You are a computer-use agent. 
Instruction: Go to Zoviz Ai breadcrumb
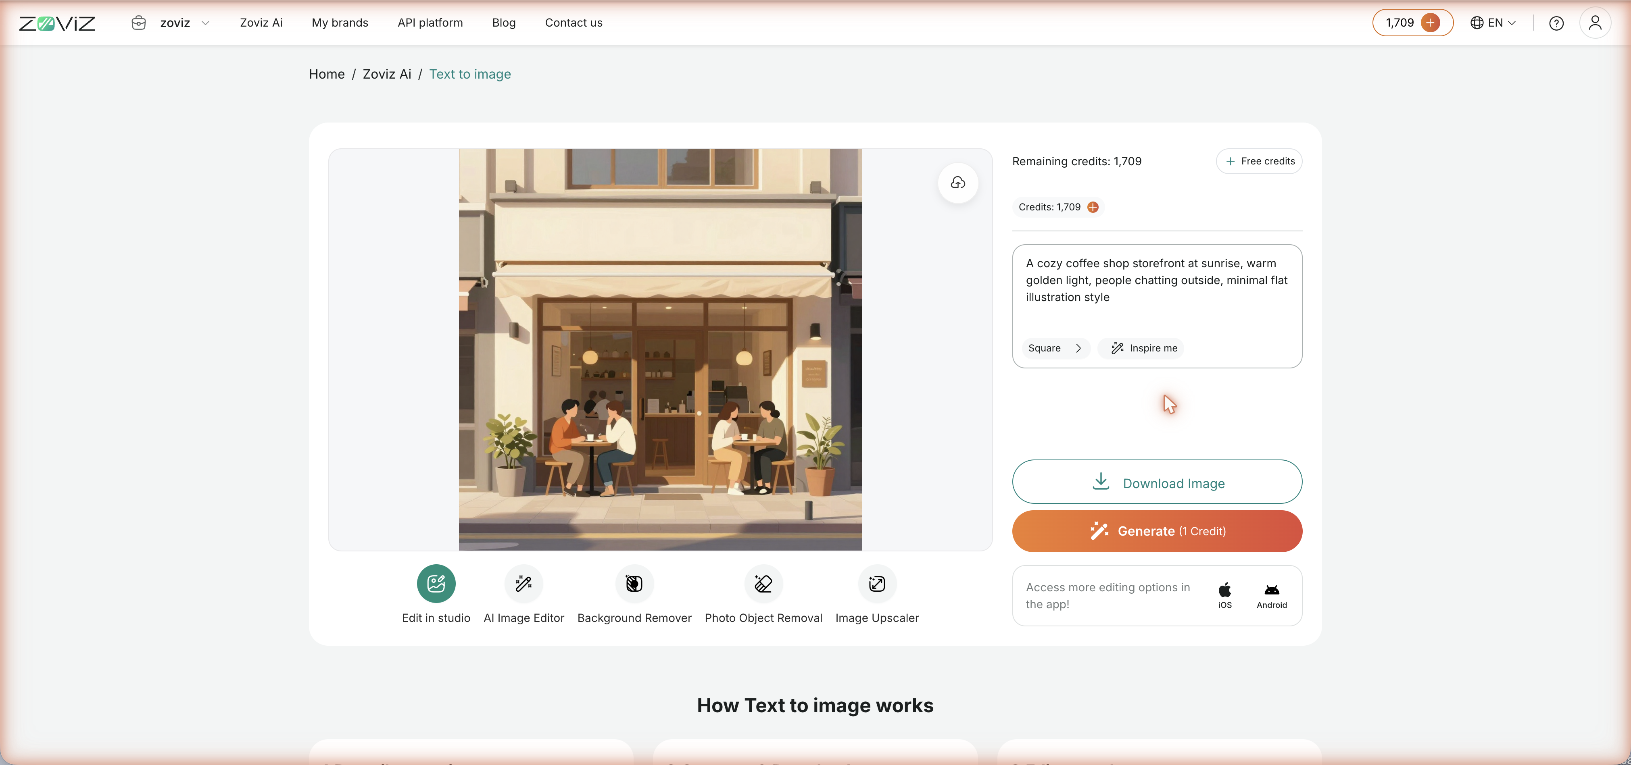pyautogui.click(x=387, y=74)
